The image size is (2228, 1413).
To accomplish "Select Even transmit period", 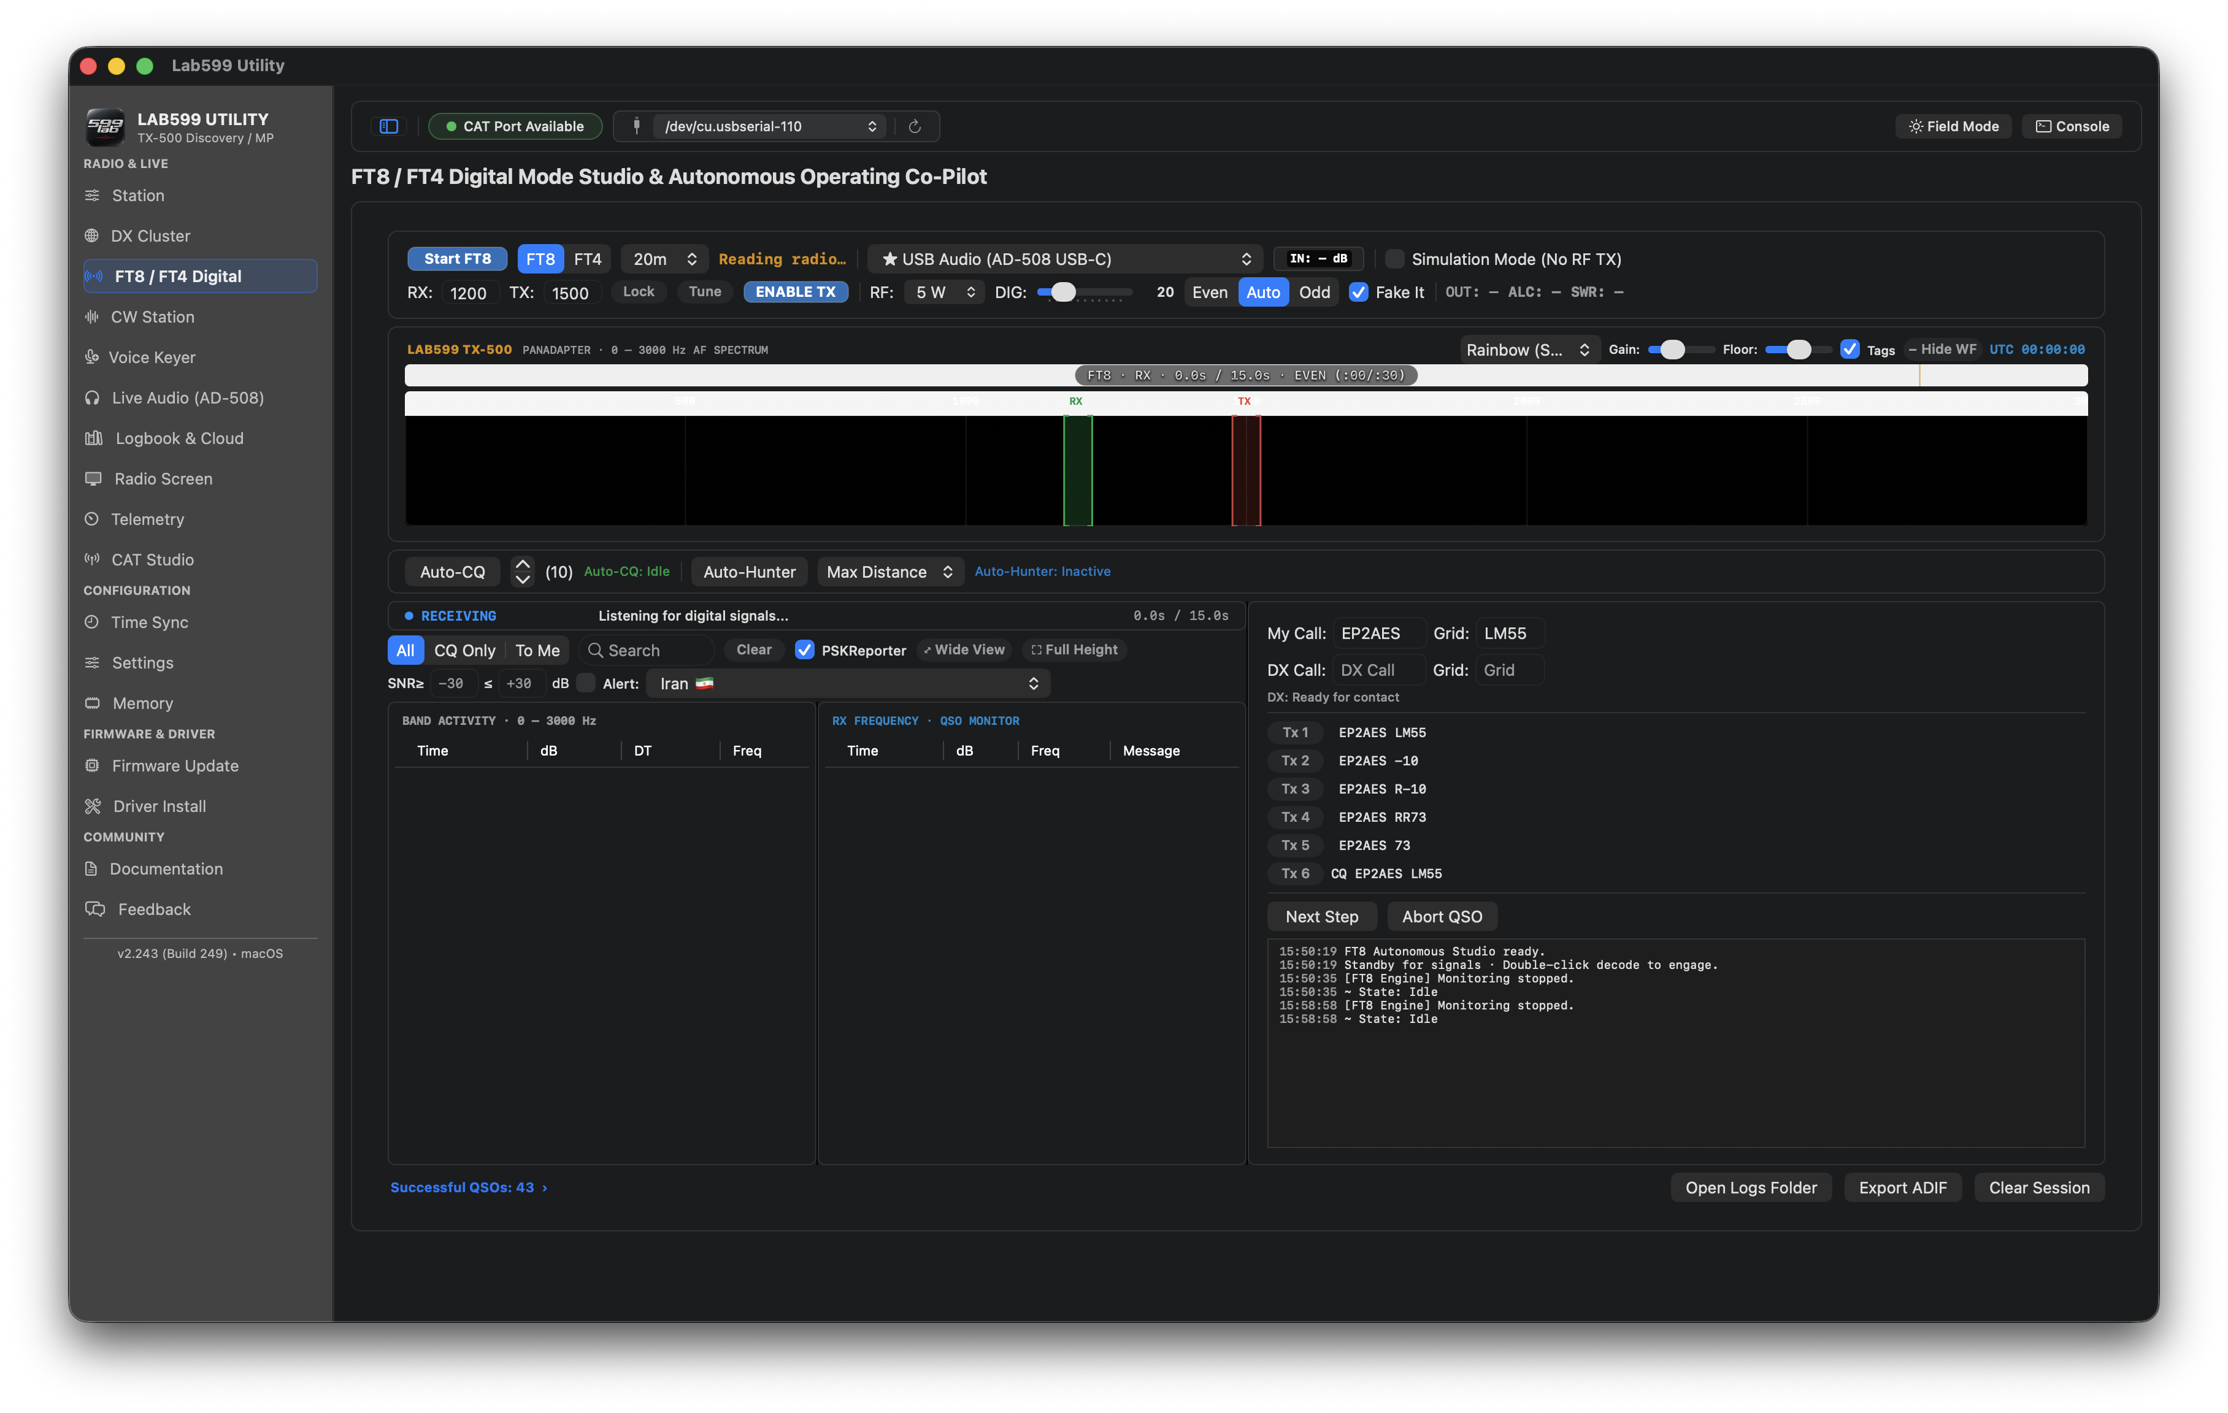I will coord(1209,292).
